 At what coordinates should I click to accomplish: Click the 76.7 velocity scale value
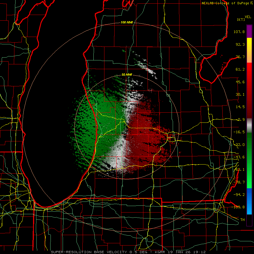(240, 57)
